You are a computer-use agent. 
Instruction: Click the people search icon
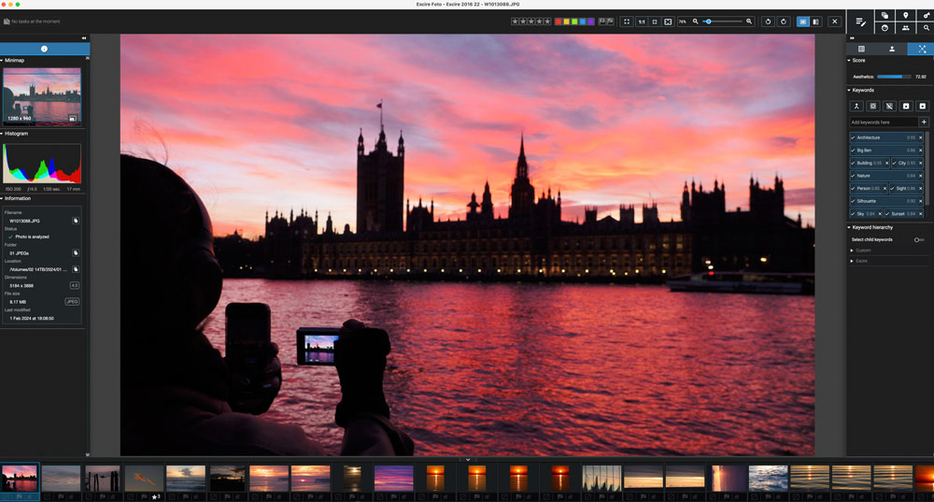pyautogui.click(x=905, y=28)
